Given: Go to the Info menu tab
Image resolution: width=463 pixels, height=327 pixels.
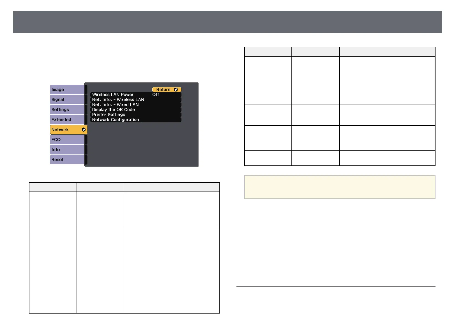Looking at the screenshot, I should tap(67, 150).
